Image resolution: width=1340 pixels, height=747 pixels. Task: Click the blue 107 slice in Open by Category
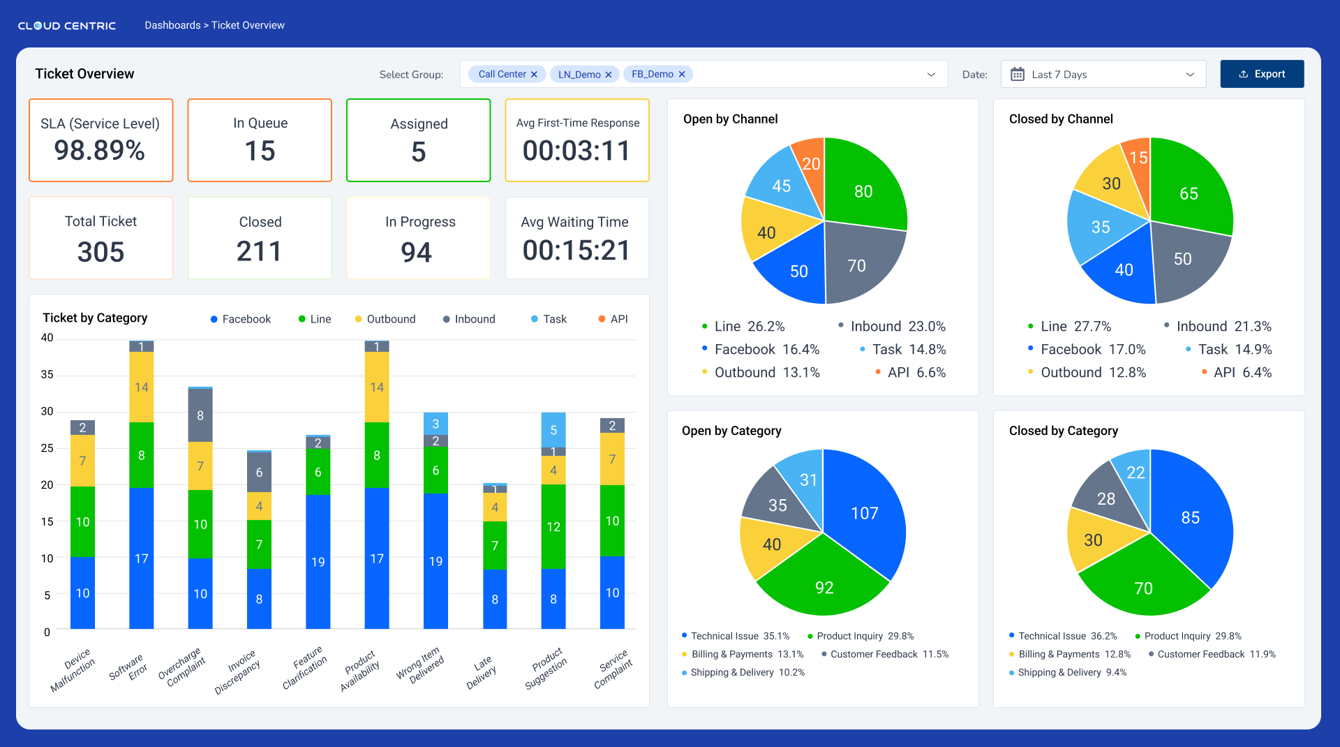point(865,513)
